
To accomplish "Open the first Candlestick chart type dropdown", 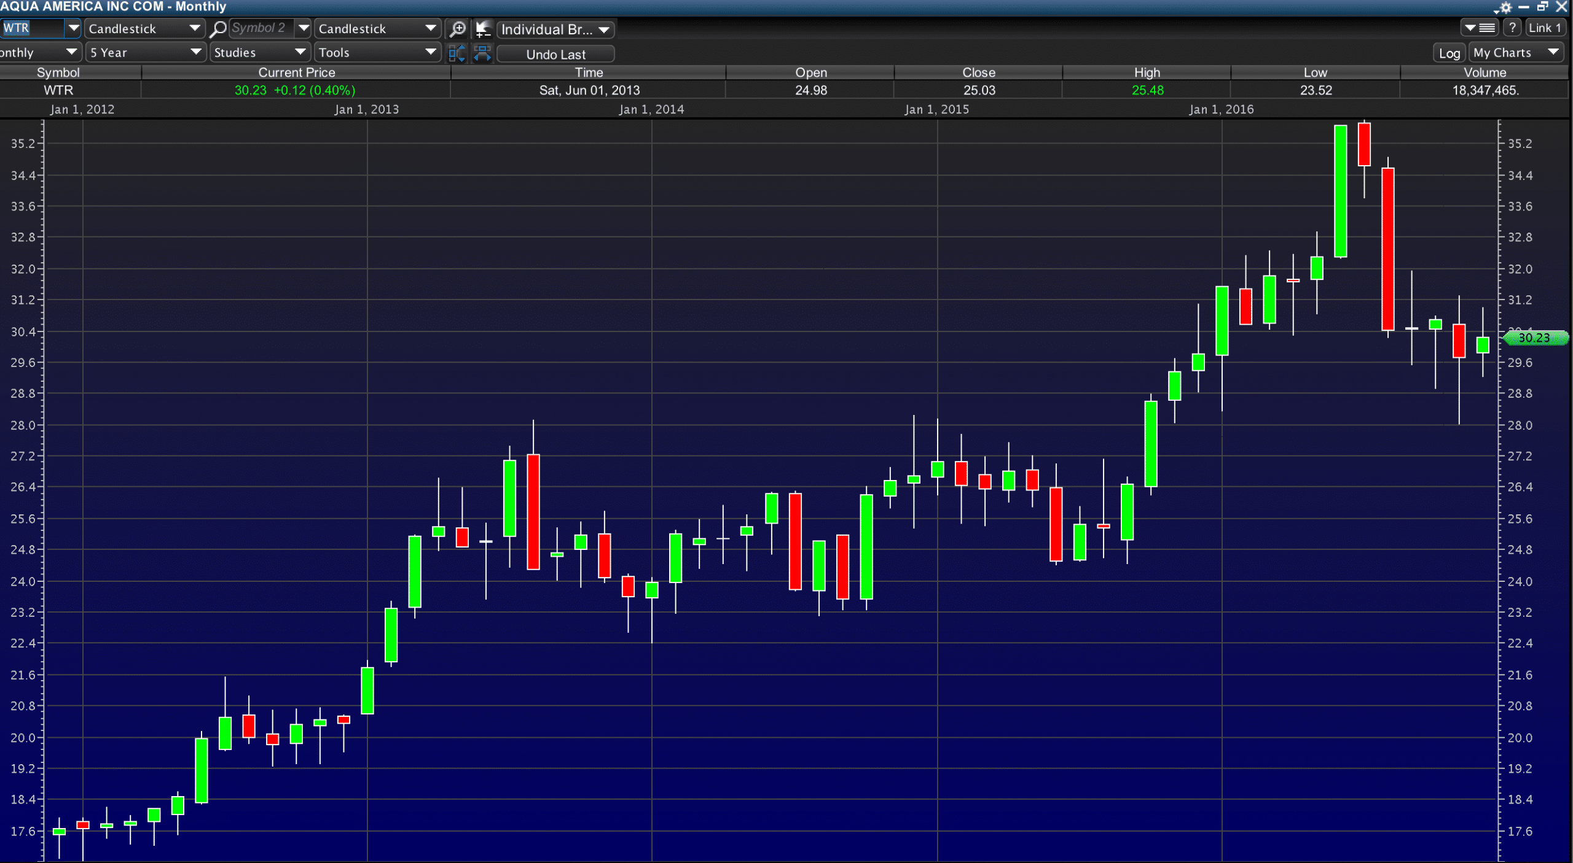I will click(x=144, y=28).
